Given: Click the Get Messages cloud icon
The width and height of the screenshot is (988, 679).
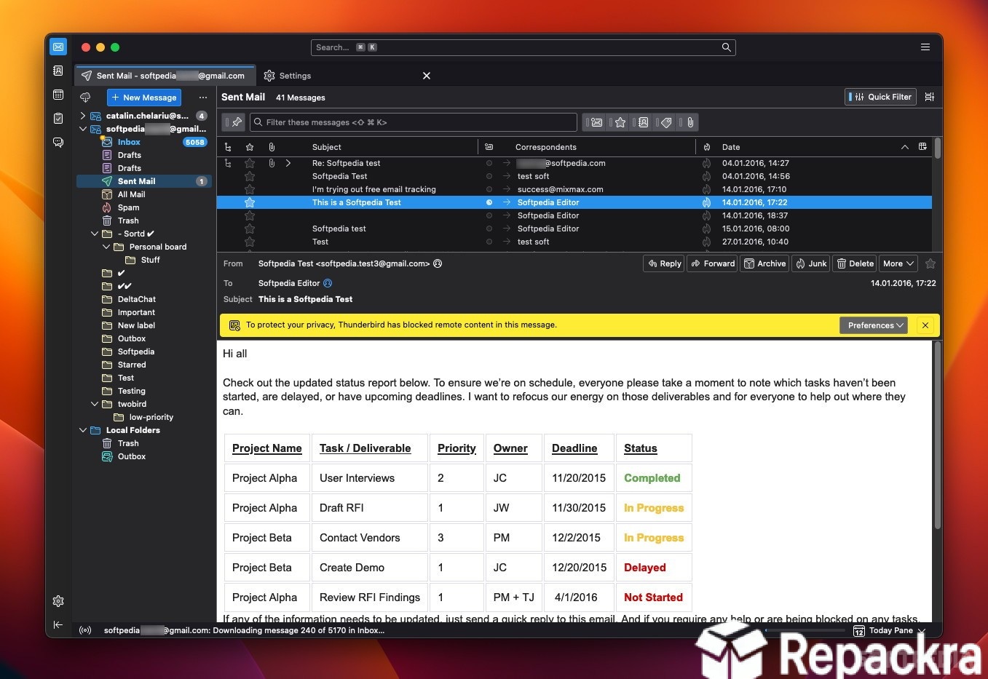Looking at the screenshot, I should tap(85, 98).
